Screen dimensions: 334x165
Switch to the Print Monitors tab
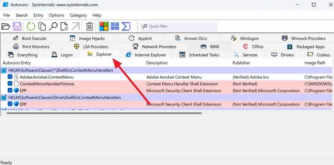[x=31, y=47]
